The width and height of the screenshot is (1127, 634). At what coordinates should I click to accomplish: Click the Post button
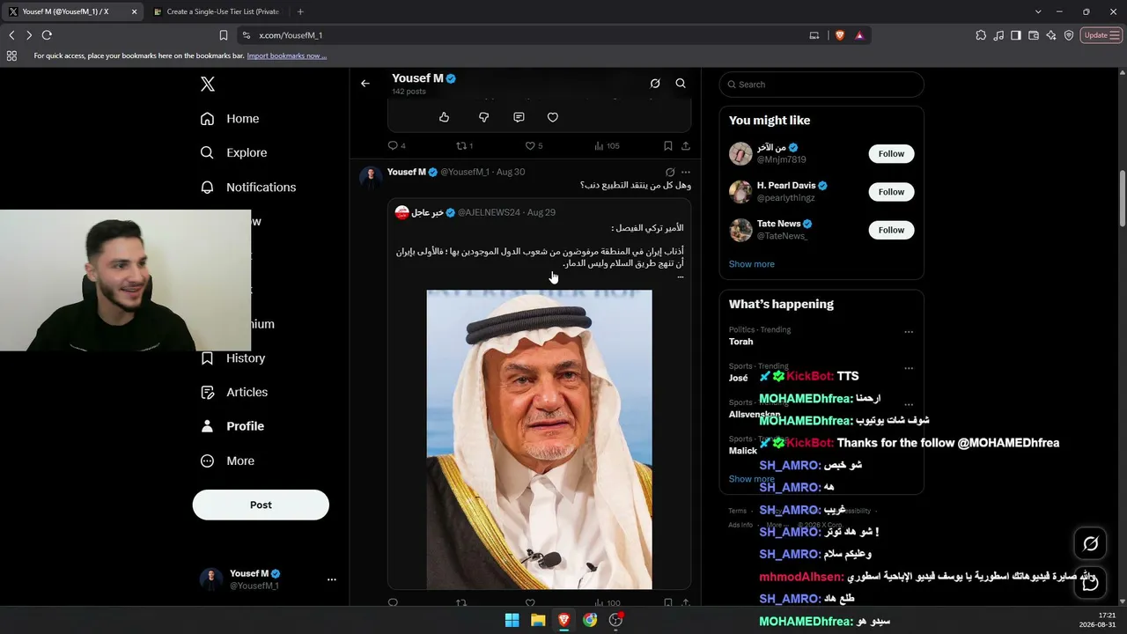tap(261, 505)
